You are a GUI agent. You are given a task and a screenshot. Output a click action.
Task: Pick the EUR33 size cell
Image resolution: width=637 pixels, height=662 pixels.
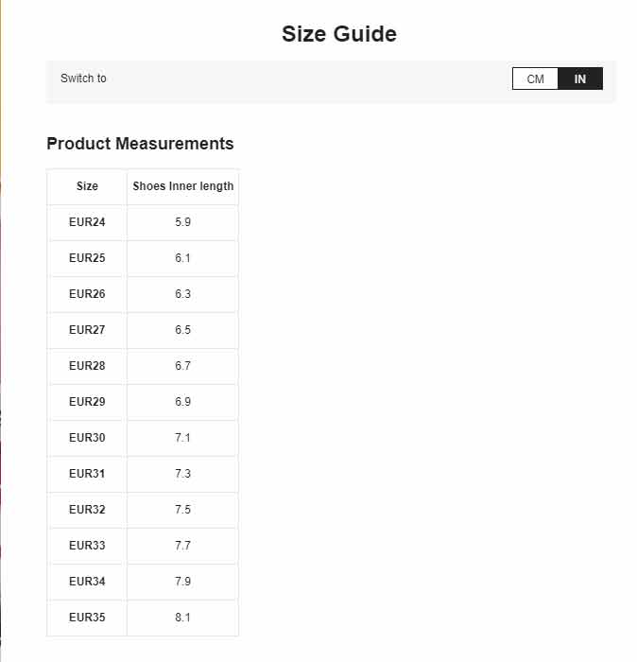click(x=87, y=545)
